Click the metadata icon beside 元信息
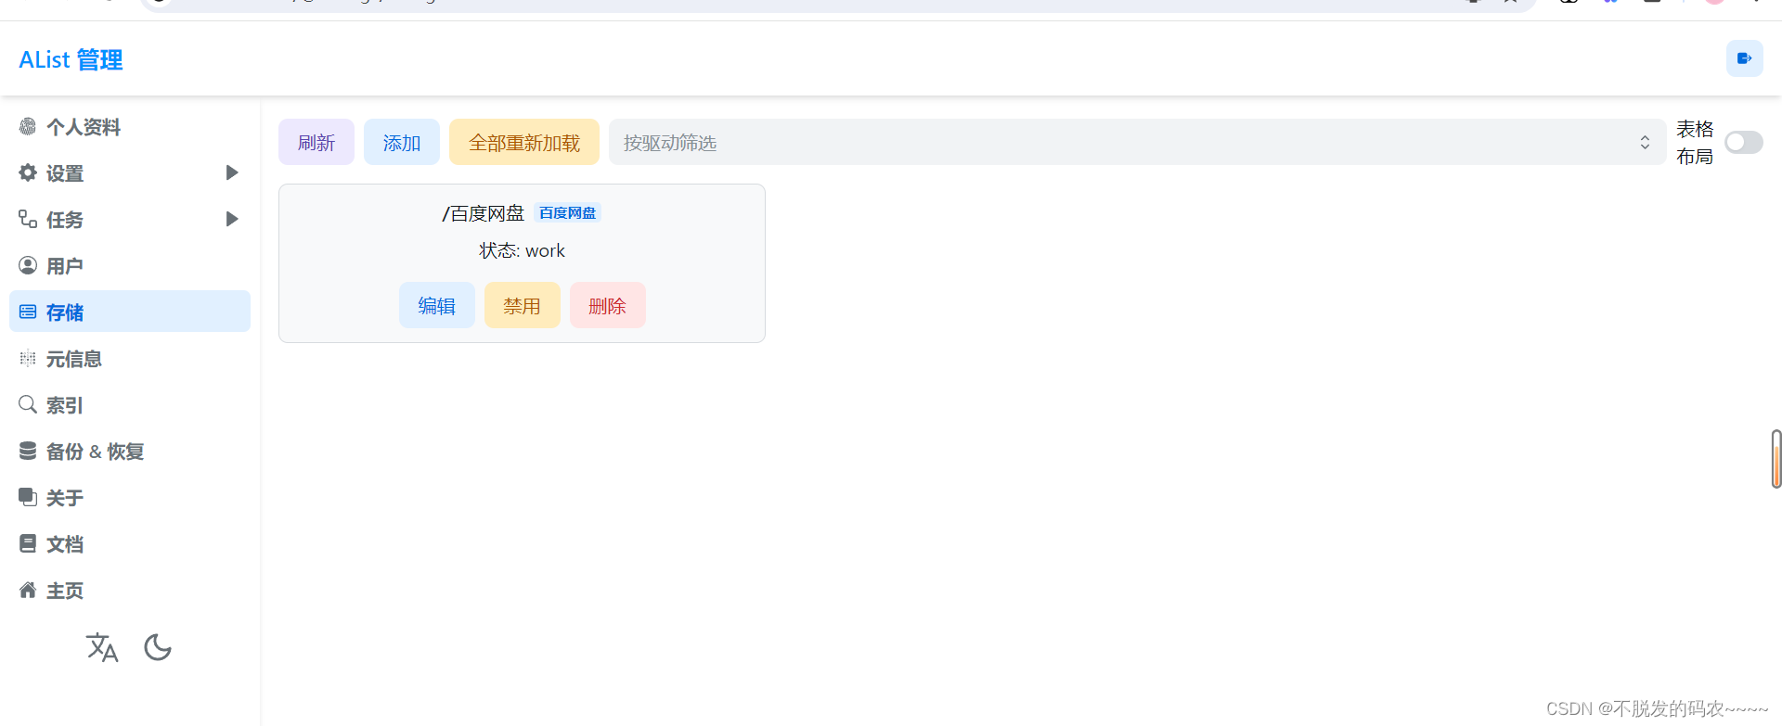1782x726 pixels. tap(28, 359)
